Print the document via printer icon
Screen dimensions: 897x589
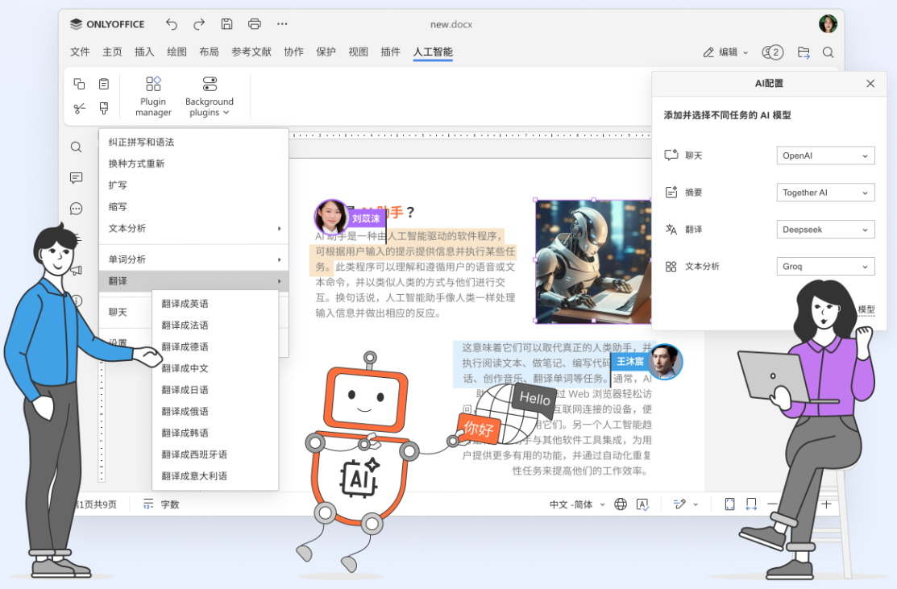[255, 24]
